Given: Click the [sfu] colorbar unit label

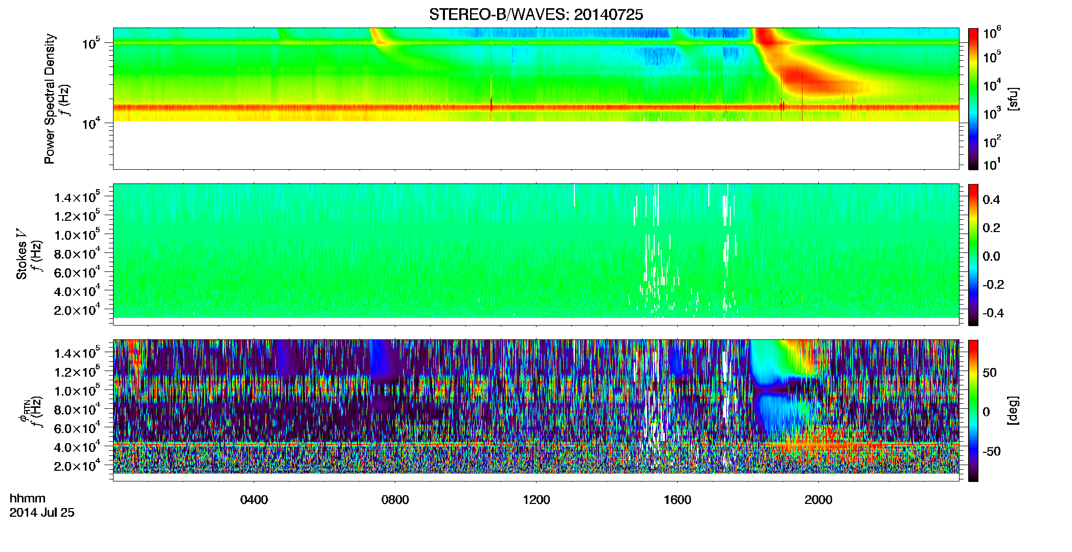Looking at the screenshot, I should (1013, 99).
